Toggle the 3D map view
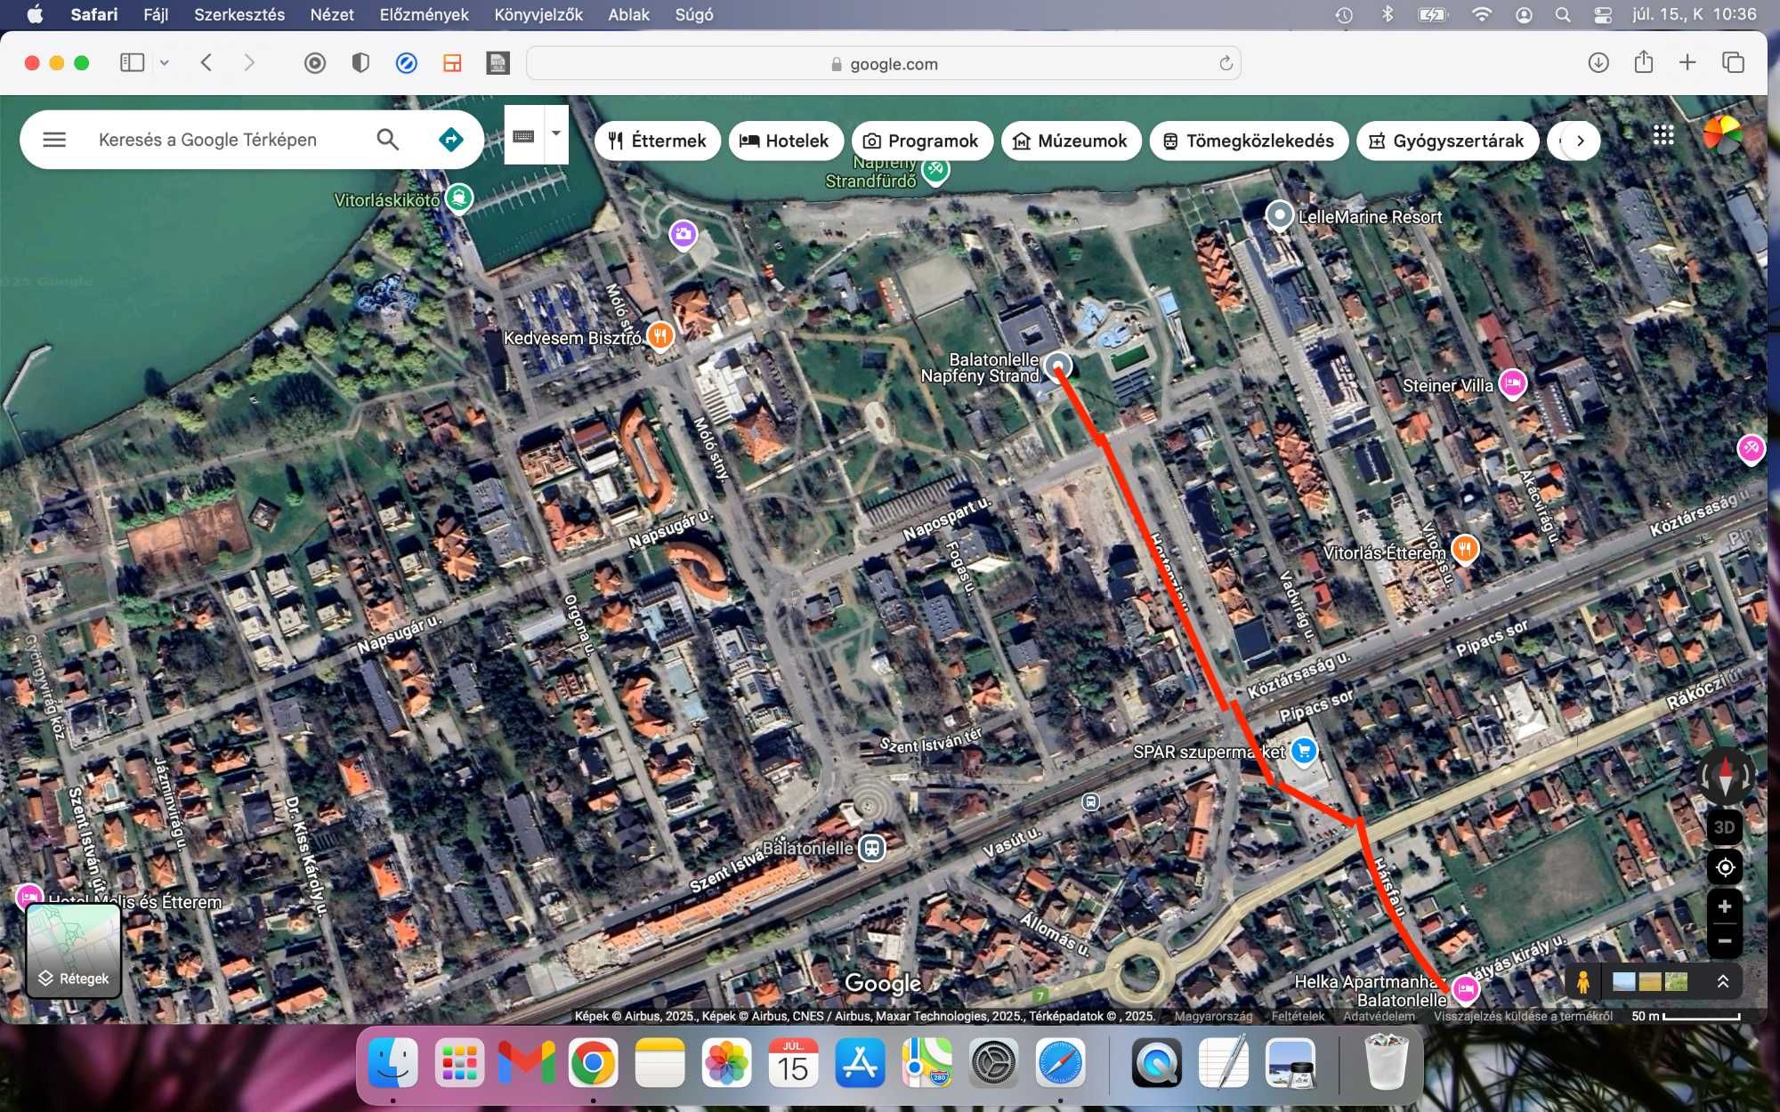 (1724, 827)
